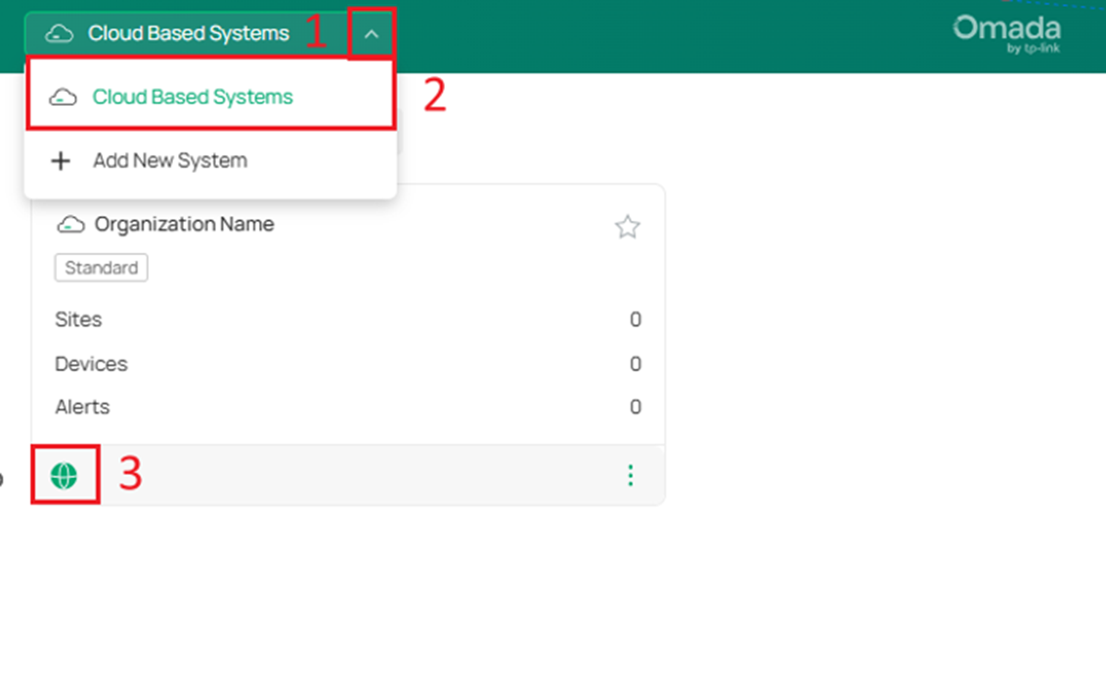Click the cloud icon in the header selector
Viewport: 1106px width, 685px height.
pos(60,33)
